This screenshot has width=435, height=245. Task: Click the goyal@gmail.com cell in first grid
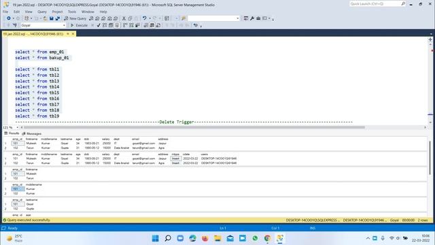[x=143, y=144]
